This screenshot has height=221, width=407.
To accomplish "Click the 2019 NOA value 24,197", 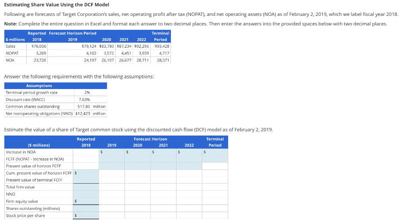I will point(90,60).
